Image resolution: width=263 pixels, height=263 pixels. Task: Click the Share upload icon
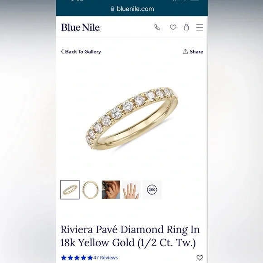tap(185, 52)
